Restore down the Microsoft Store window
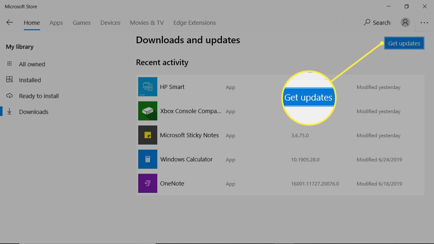 [x=406, y=6]
